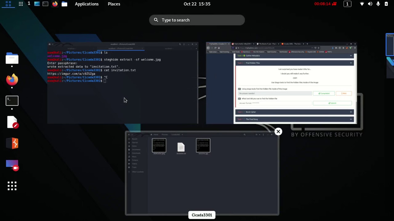Open the orange Sublime Text icon in the dock
The height and width of the screenshot is (221, 394).
click(12, 143)
